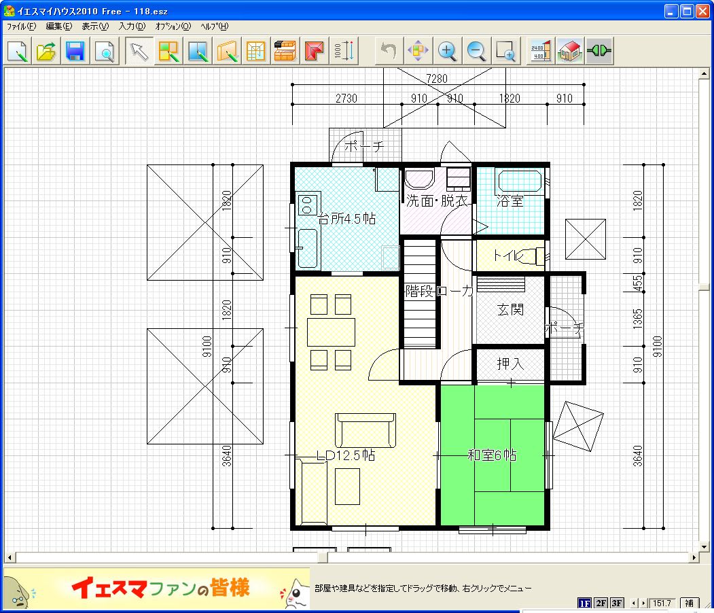Click the Undo arrow icon
The height and width of the screenshot is (613, 714).
pos(389,51)
